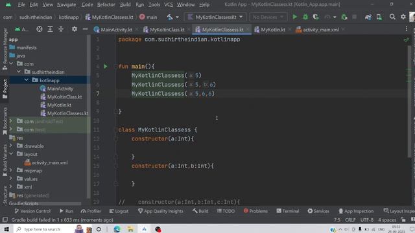Open the Refactor menu
415x233 pixels.
pyautogui.click(x=106, y=5)
